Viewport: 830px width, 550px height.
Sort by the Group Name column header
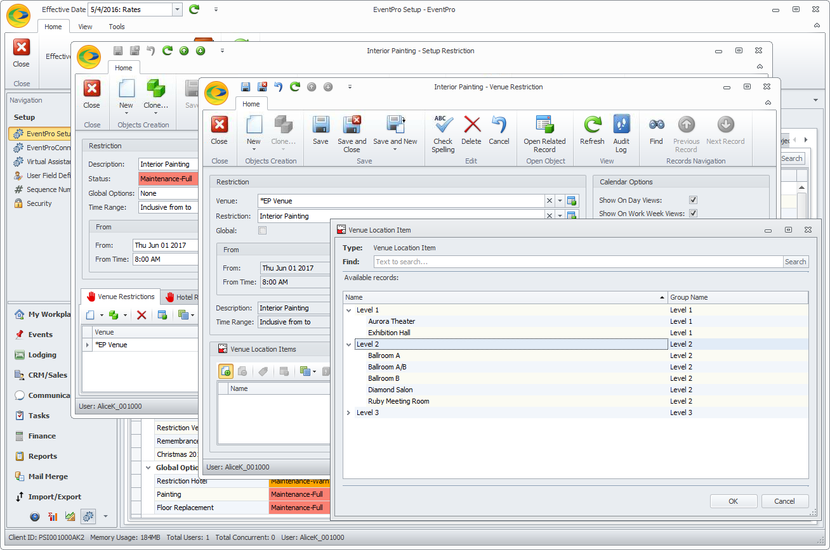tap(738, 297)
